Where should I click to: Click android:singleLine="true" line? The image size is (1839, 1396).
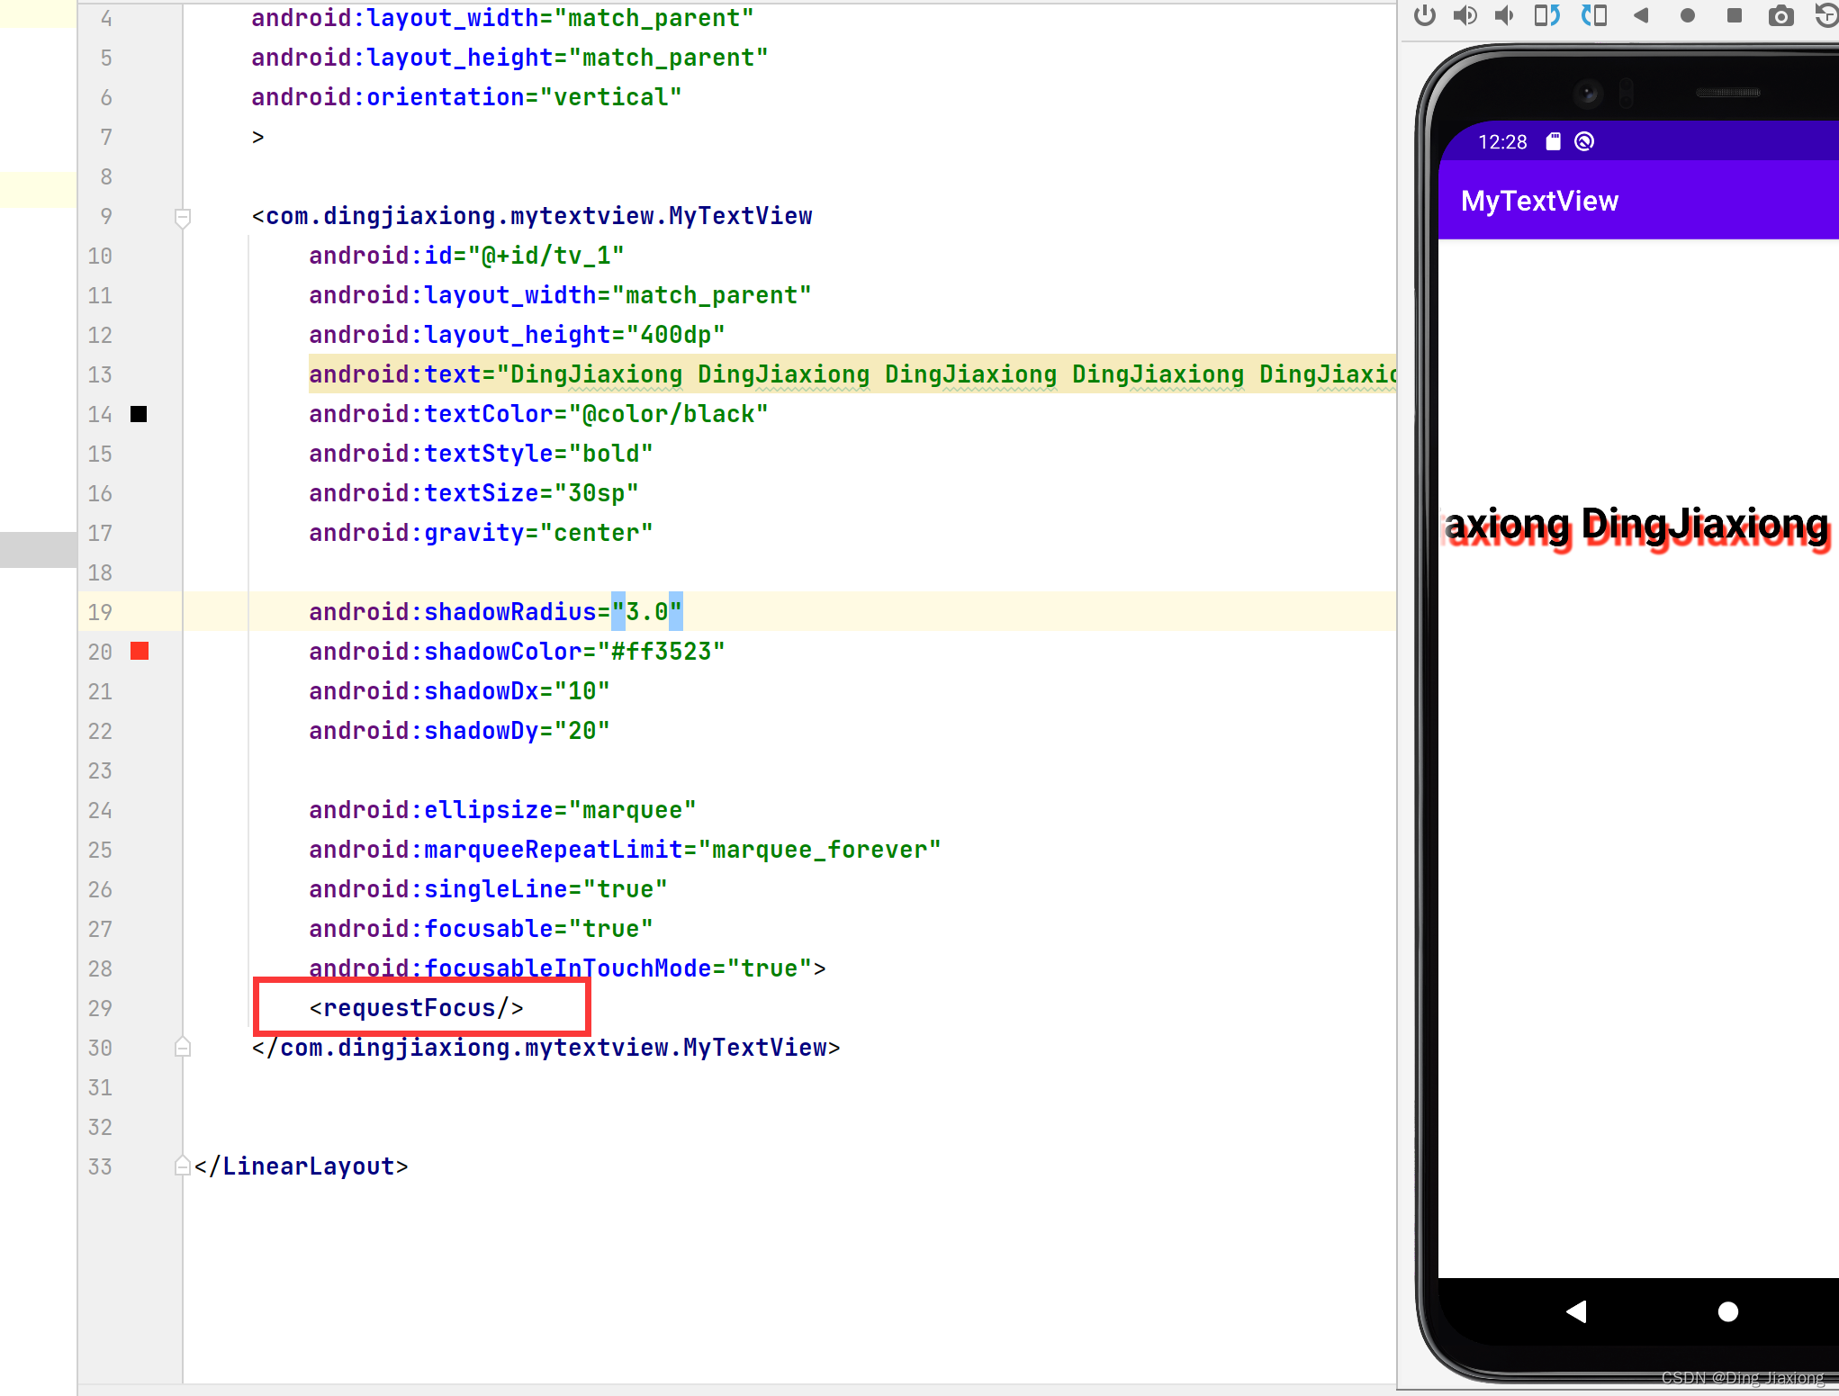[x=488, y=889]
